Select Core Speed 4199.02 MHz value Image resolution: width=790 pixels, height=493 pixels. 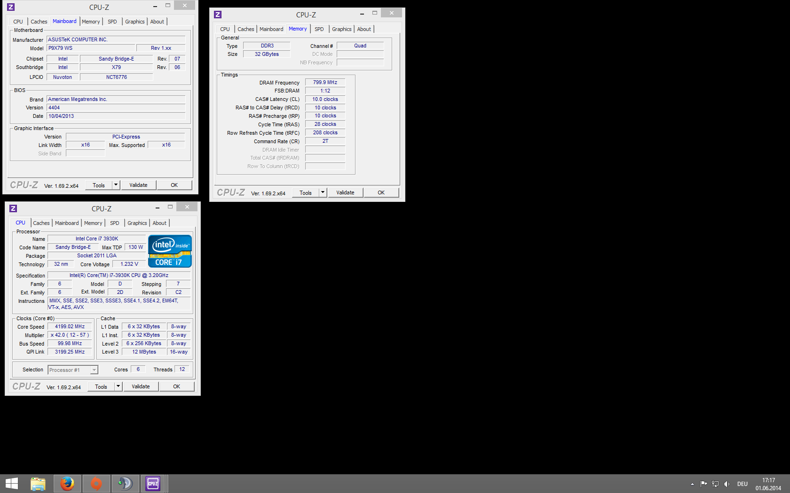pyautogui.click(x=70, y=326)
